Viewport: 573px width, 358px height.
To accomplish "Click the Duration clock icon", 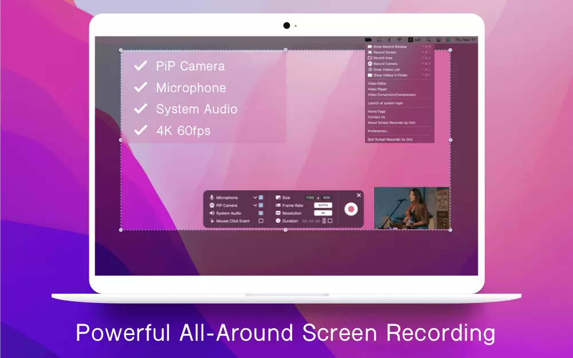I will [x=278, y=221].
